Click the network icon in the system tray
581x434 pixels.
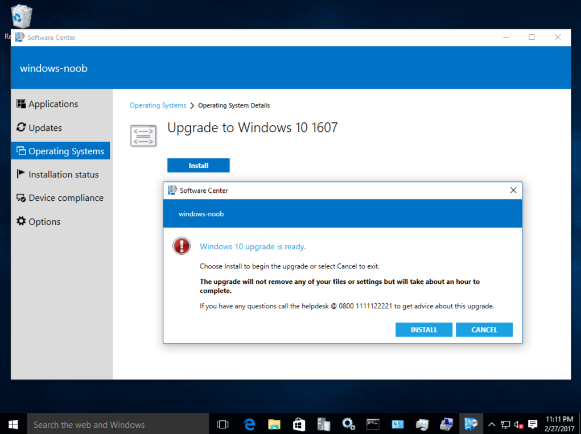(505, 424)
